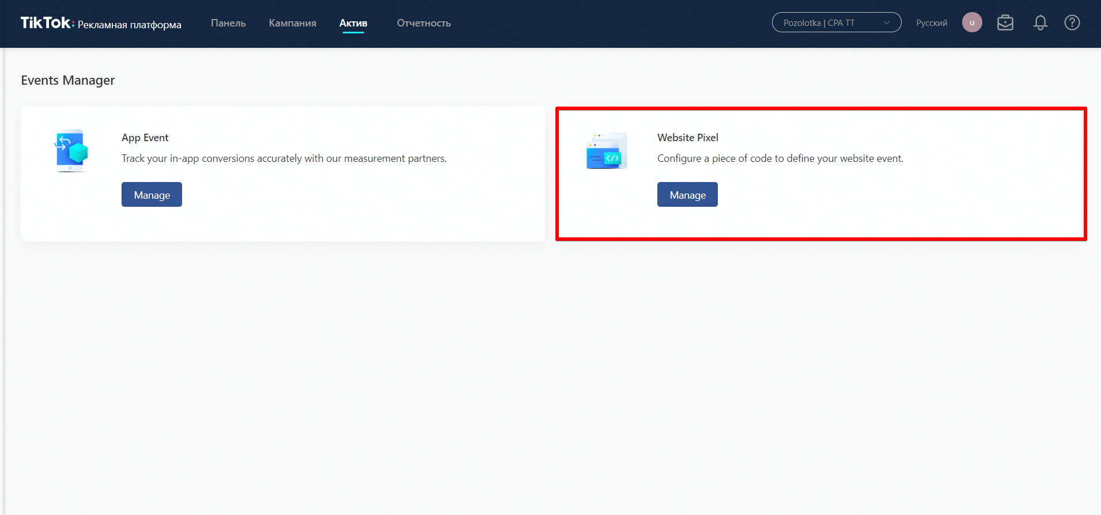Open help with the question mark icon

[x=1072, y=23]
